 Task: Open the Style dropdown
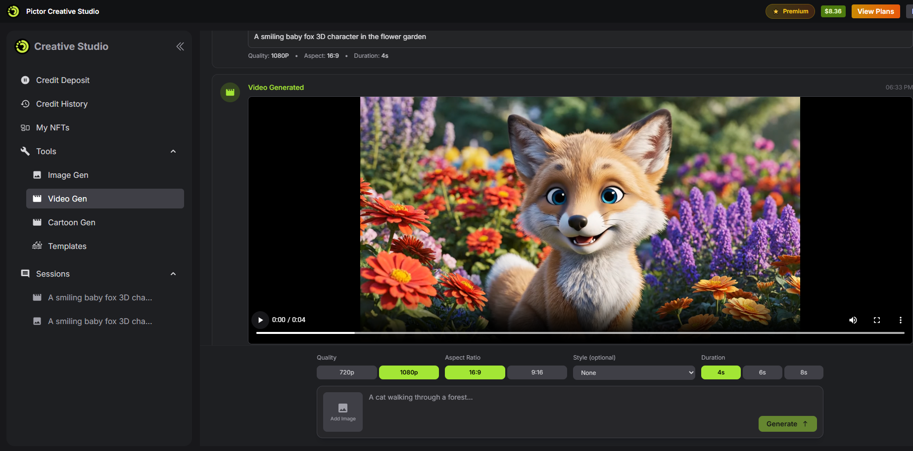point(633,373)
